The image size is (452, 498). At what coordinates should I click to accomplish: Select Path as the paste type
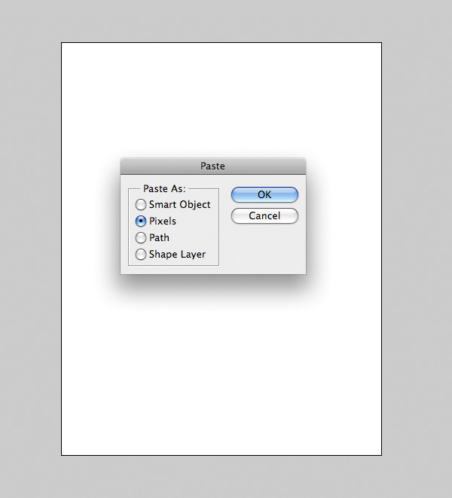pos(141,238)
